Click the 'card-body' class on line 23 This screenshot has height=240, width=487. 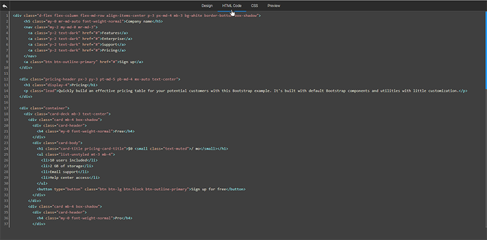pos(68,143)
